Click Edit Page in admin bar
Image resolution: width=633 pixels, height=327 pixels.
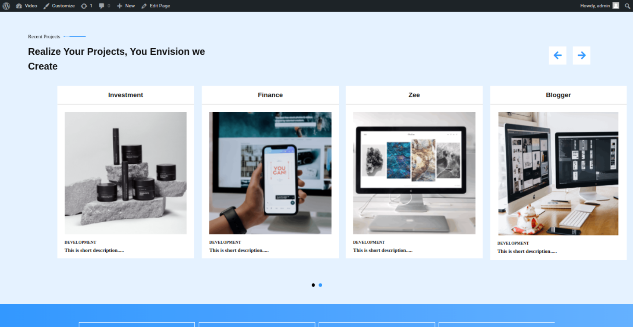[156, 6]
